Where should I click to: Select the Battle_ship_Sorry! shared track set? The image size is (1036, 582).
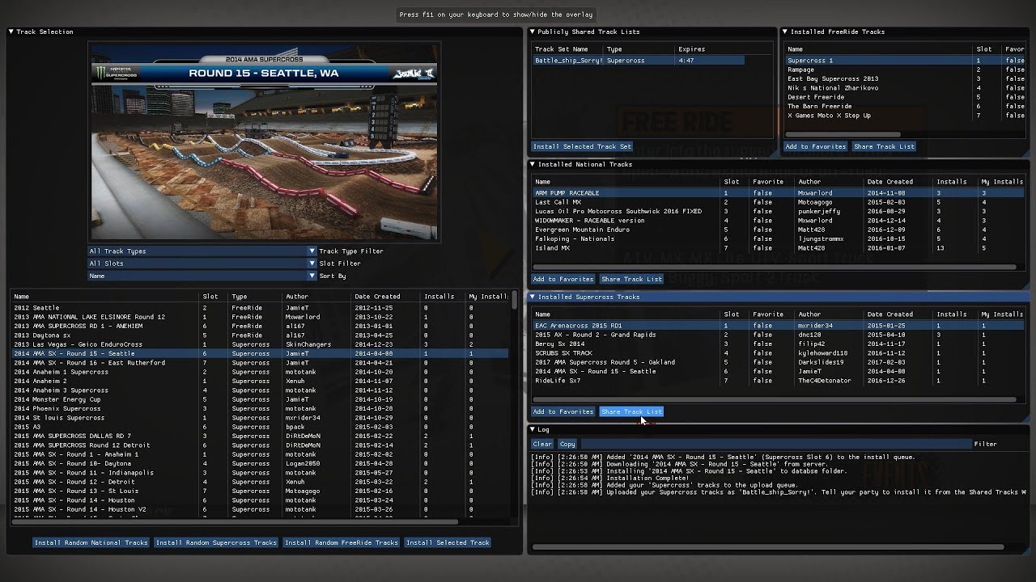(639, 60)
